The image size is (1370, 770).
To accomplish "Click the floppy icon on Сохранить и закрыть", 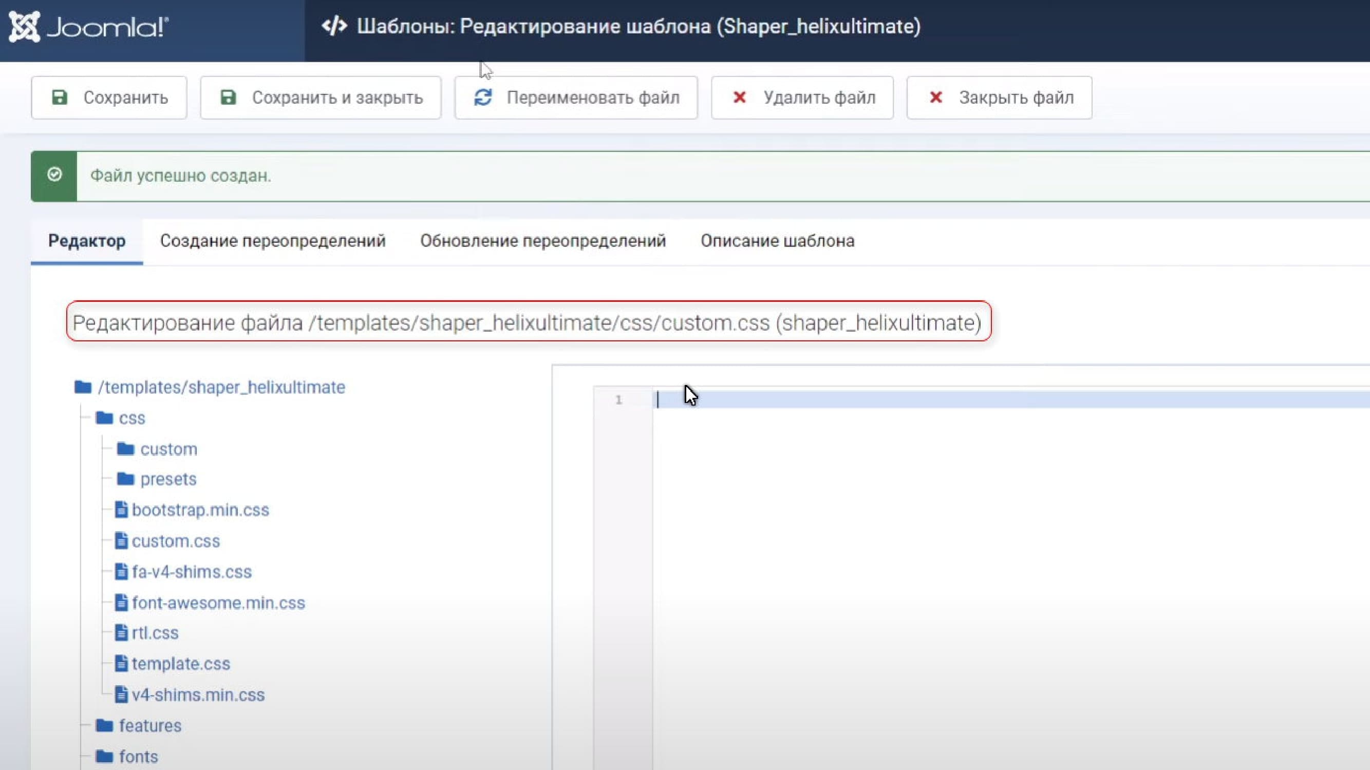I will coord(228,97).
